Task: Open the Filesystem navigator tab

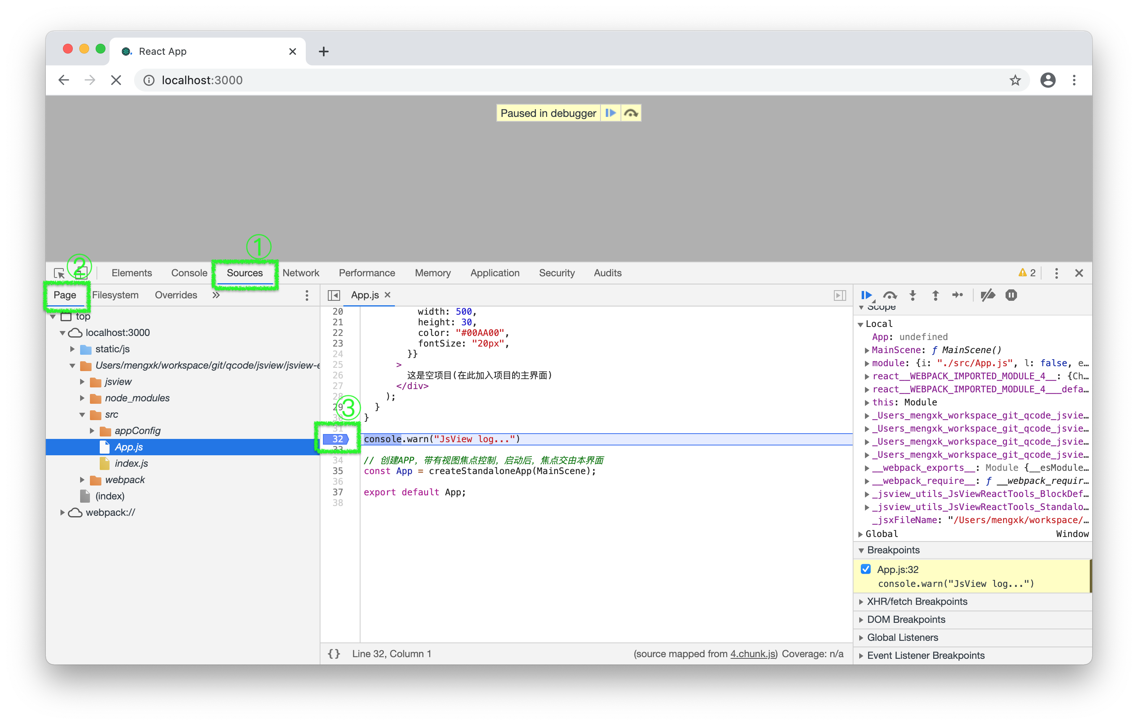Action: coord(115,295)
